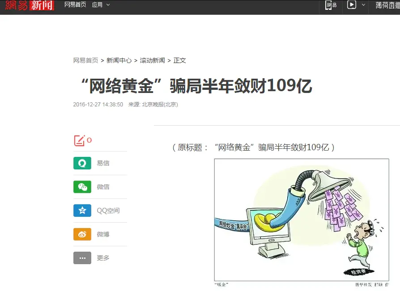Share to QQ空间 with blue star icon
The width and height of the screenshot is (400, 291).
82,211
